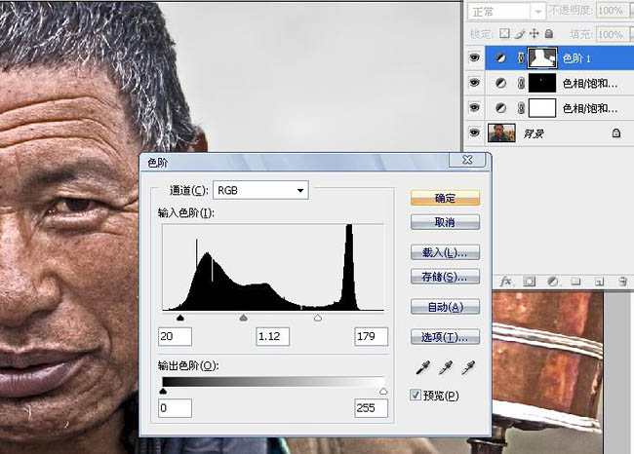
Task: Select the 色阶 1 layer mask thumbnail
Action: [x=540, y=58]
